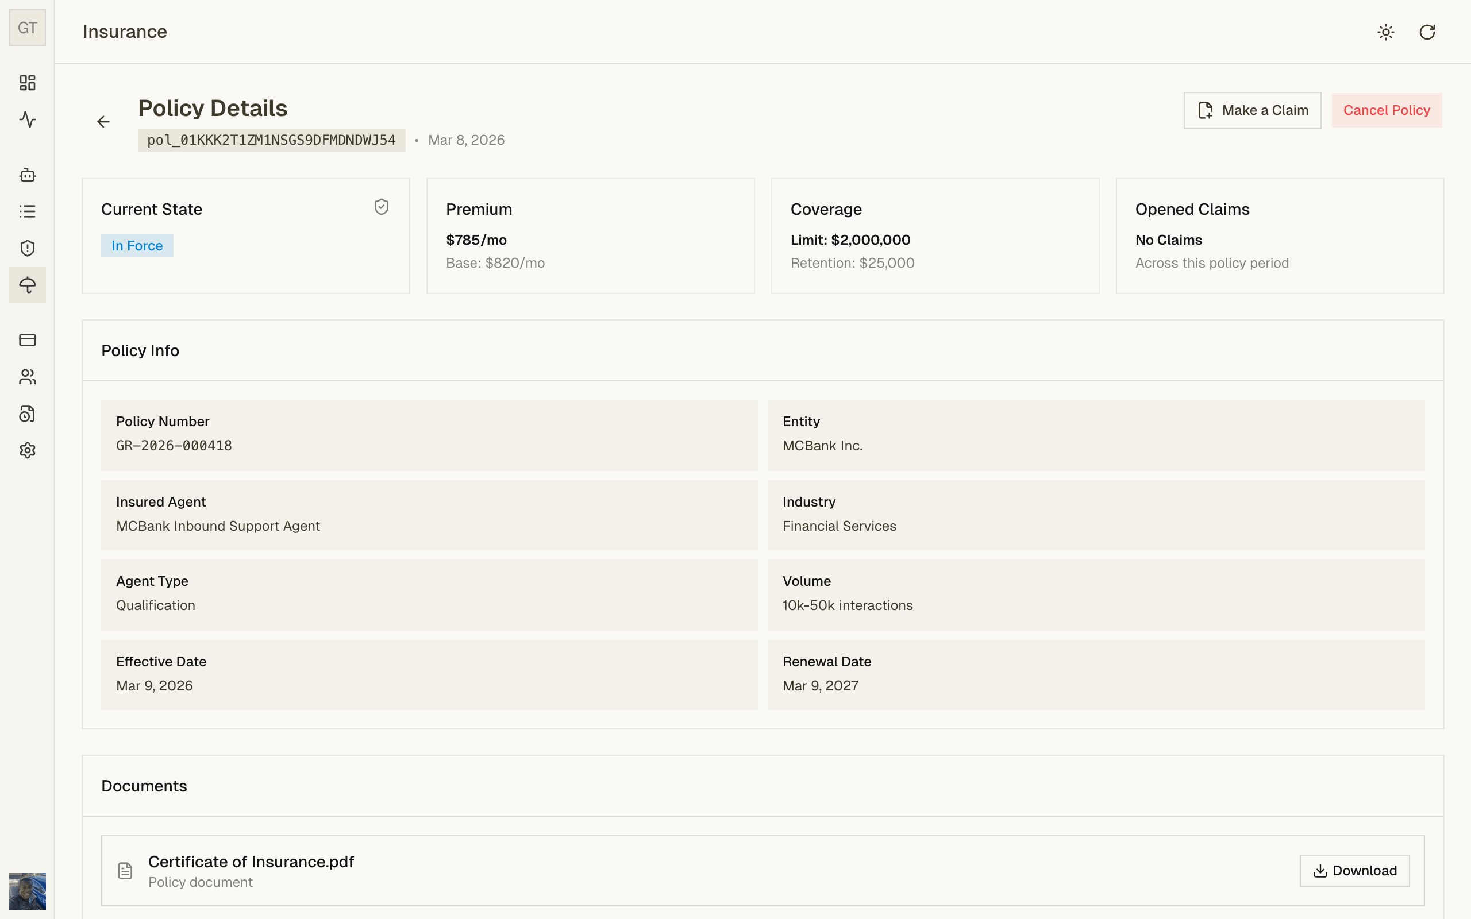Open the shield alert icon in sidebar
The width and height of the screenshot is (1471, 919).
click(28, 248)
